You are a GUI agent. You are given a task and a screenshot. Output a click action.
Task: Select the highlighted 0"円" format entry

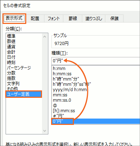[x=96, y=121]
